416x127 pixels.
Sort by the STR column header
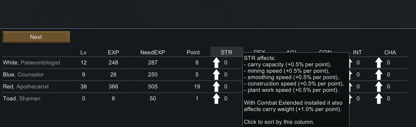pos(226,52)
